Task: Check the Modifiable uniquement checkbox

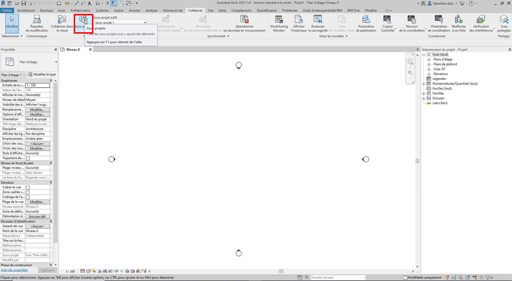Action: point(405,278)
